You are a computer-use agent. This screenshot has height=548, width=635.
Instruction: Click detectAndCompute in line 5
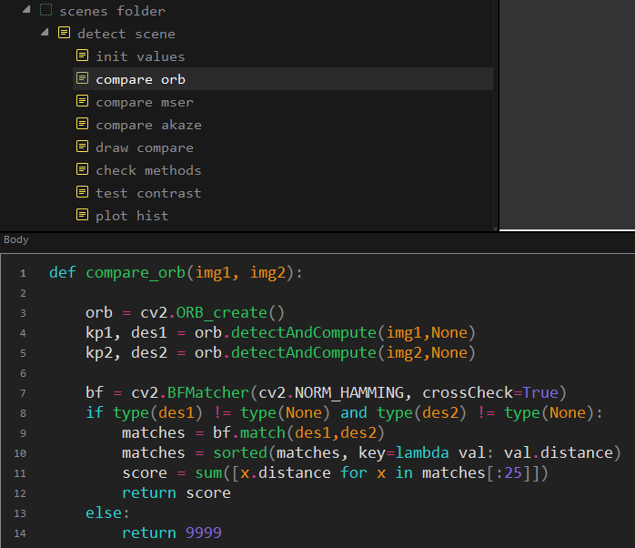point(304,352)
